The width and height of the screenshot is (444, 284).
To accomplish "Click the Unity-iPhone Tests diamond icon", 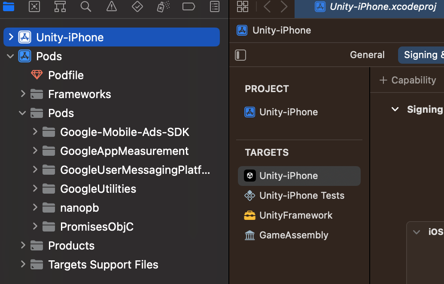I will click(x=249, y=195).
